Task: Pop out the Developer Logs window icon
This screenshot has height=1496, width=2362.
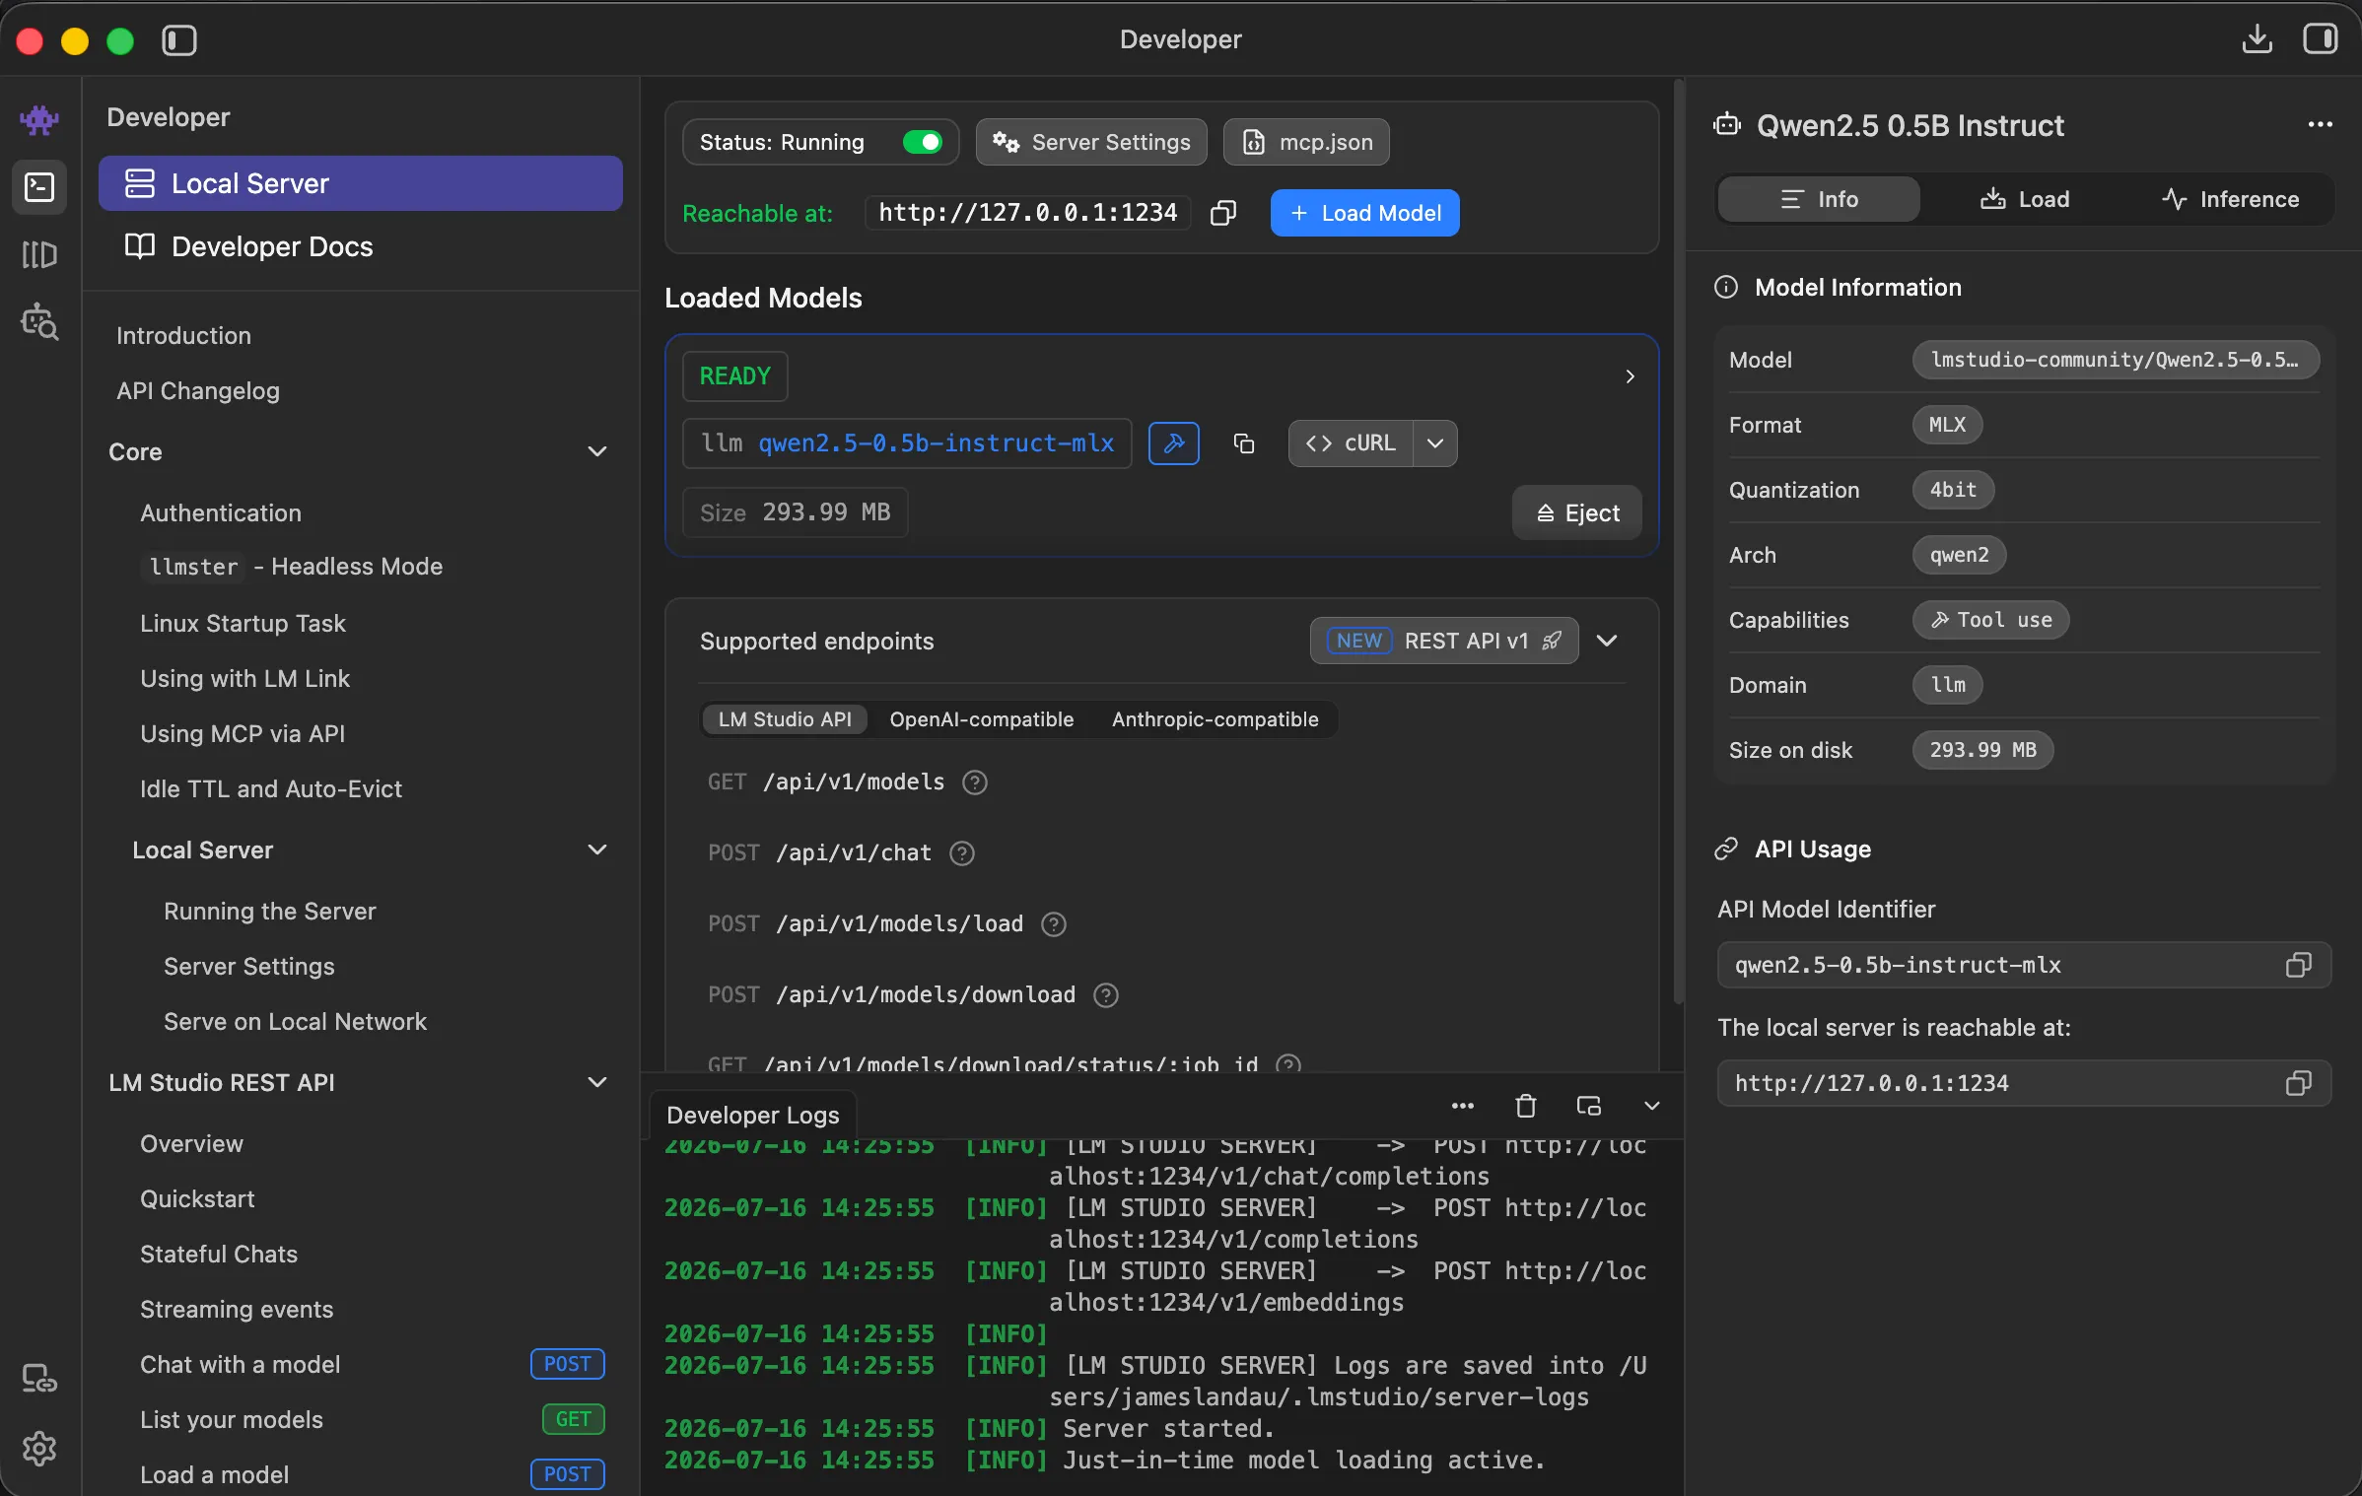Action: coord(1589,1106)
